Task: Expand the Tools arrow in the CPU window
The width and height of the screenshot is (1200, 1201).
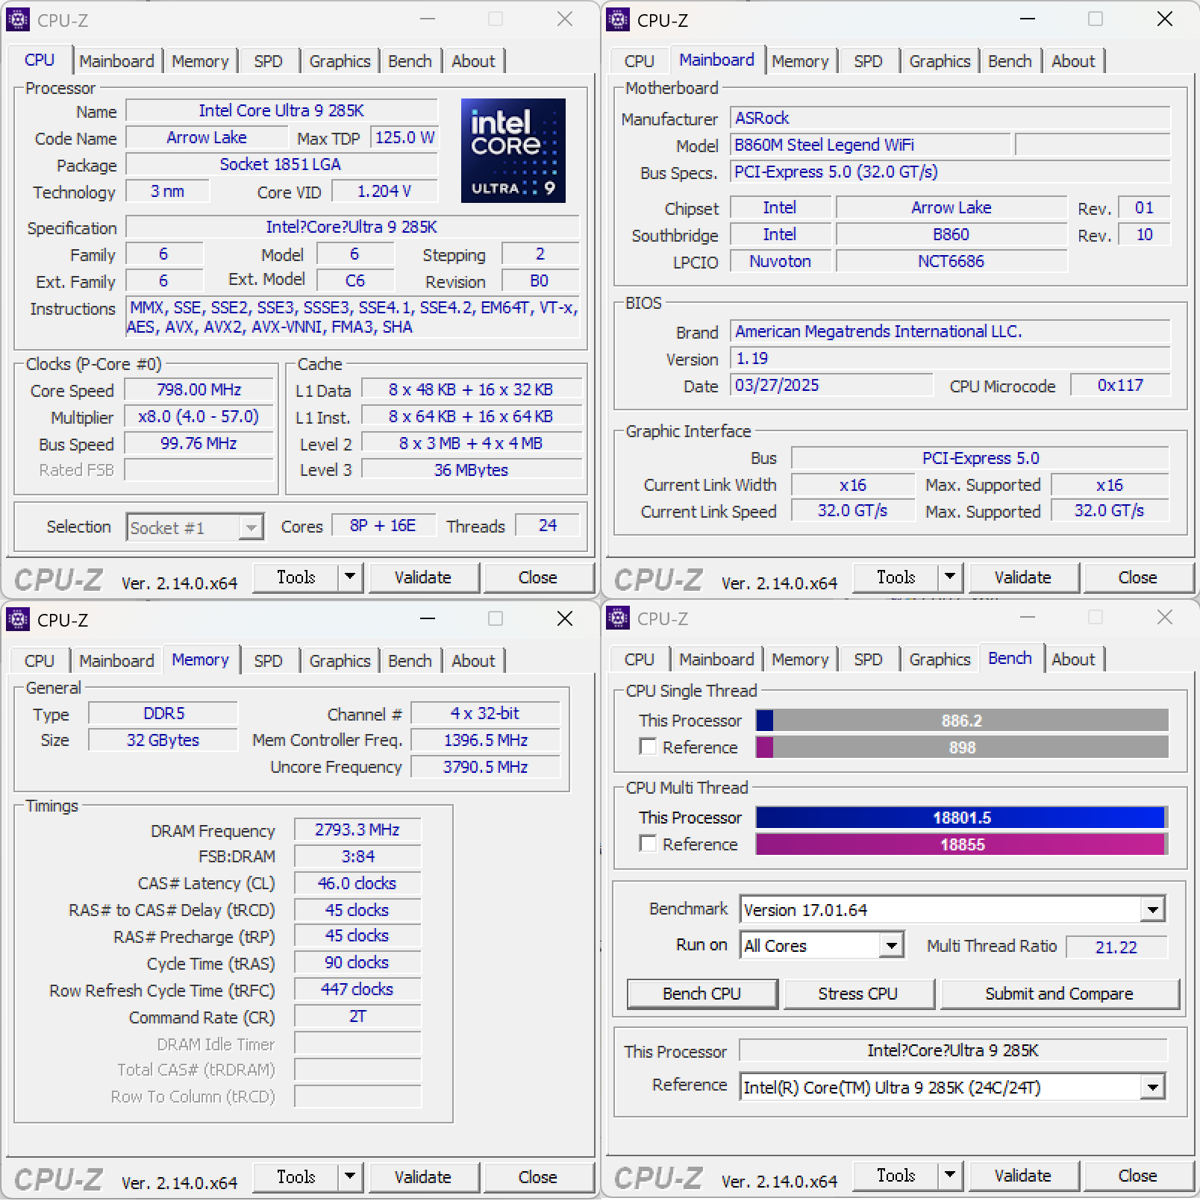Action: [x=350, y=577]
